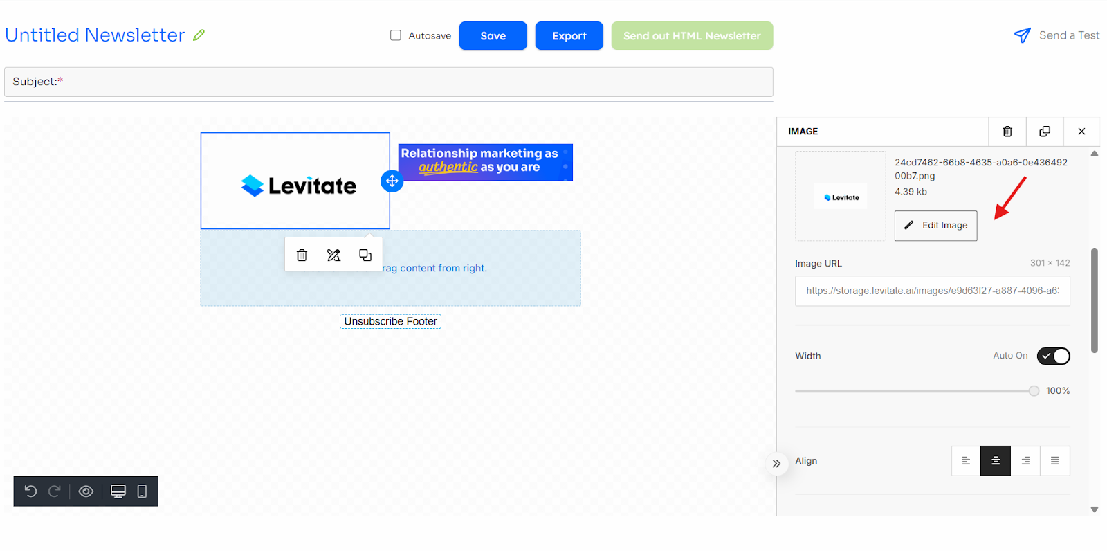Screen dimensions: 1107x551
Task: Focus the Subject input field
Action: [389, 82]
